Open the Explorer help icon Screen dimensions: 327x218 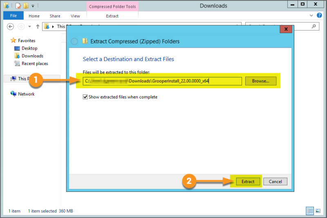pyautogui.click(x=319, y=15)
